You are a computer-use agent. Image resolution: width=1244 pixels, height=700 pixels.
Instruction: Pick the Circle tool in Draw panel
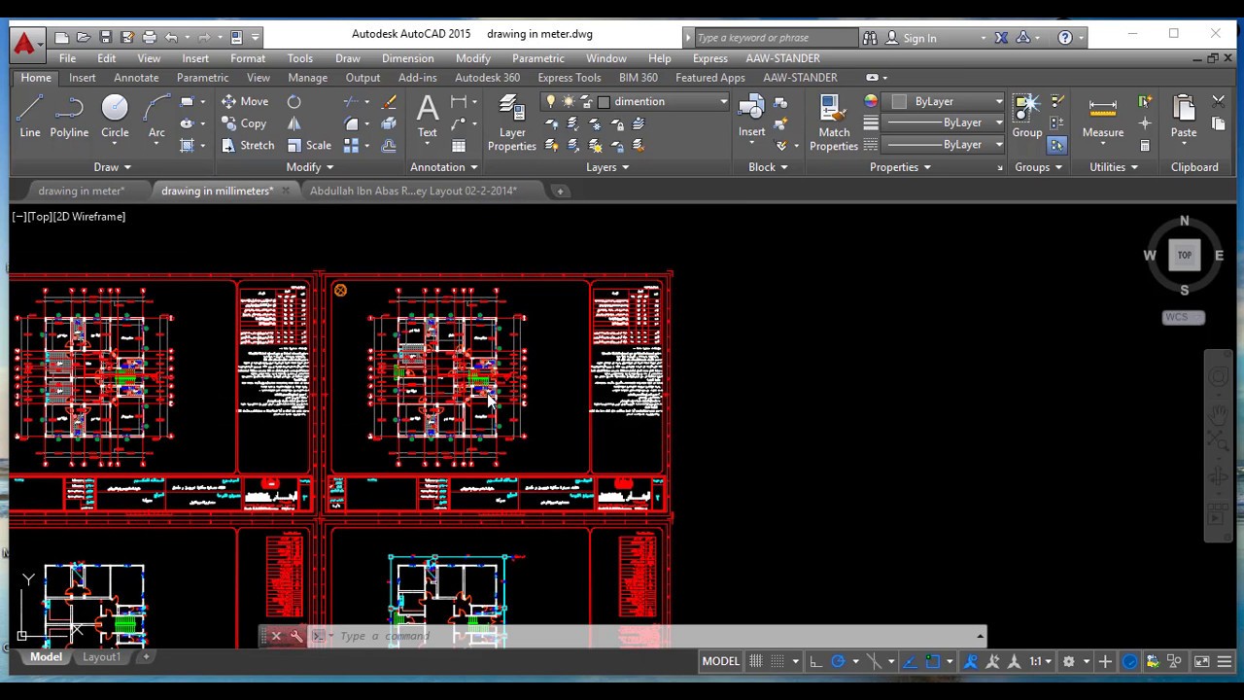point(115,118)
